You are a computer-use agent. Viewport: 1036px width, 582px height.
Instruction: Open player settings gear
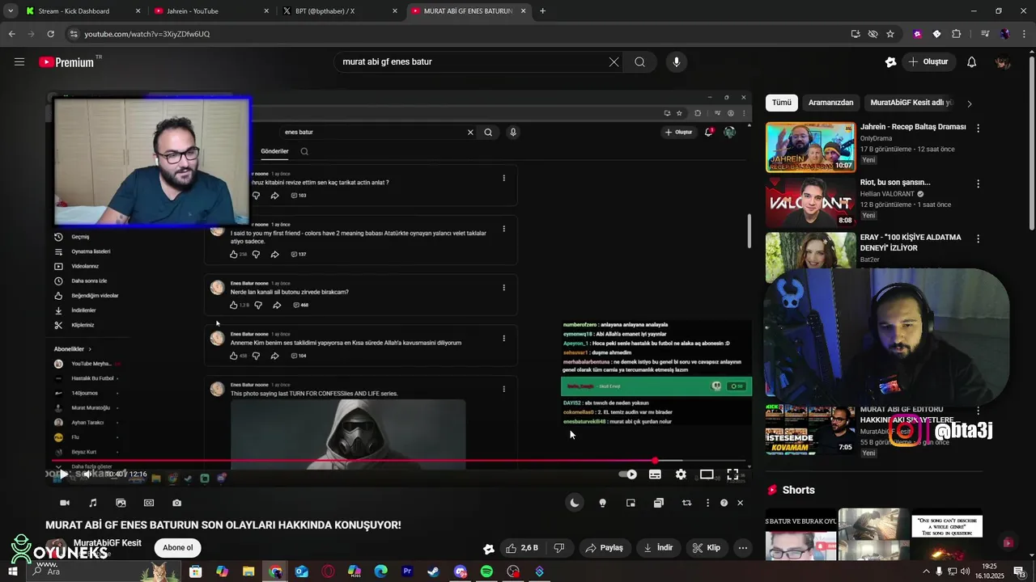point(681,474)
